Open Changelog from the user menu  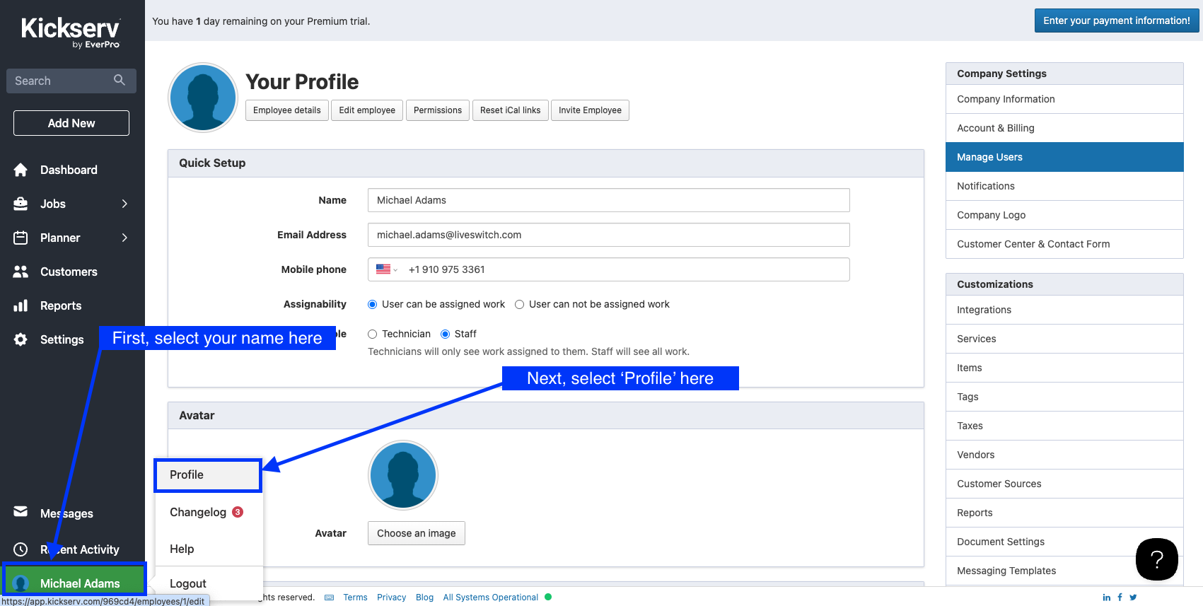click(x=208, y=512)
